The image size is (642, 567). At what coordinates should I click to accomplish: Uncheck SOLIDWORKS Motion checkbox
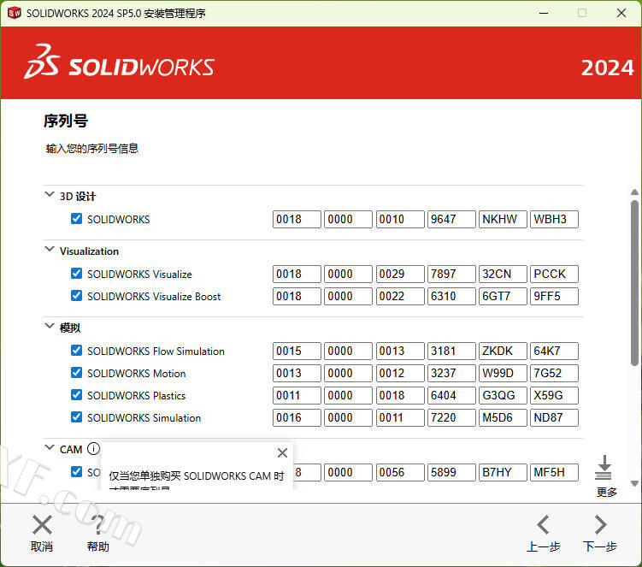pyautogui.click(x=77, y=373)
